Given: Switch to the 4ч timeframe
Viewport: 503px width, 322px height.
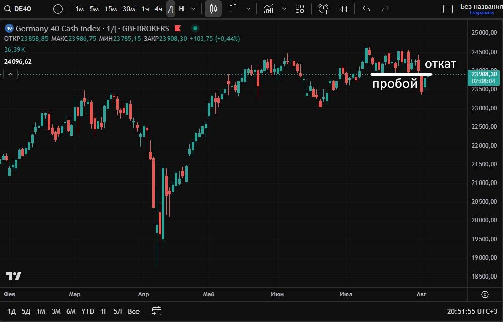Looking at the screenshot, I should point(159,9).
